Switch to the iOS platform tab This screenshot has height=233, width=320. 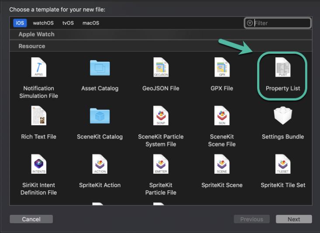click(20, 23)
